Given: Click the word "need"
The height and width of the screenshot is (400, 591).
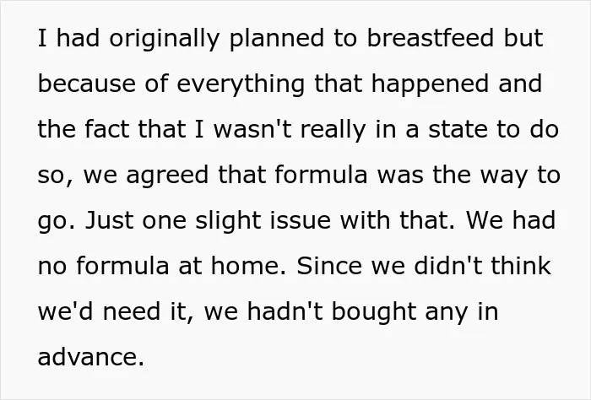Looking at the screenshot, I should click(132, 311).
